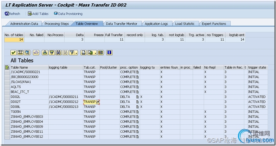Click the blue refresh arrow icon in ALV toolbar
This screenshot has height=146, width=276.
(36, 53)
